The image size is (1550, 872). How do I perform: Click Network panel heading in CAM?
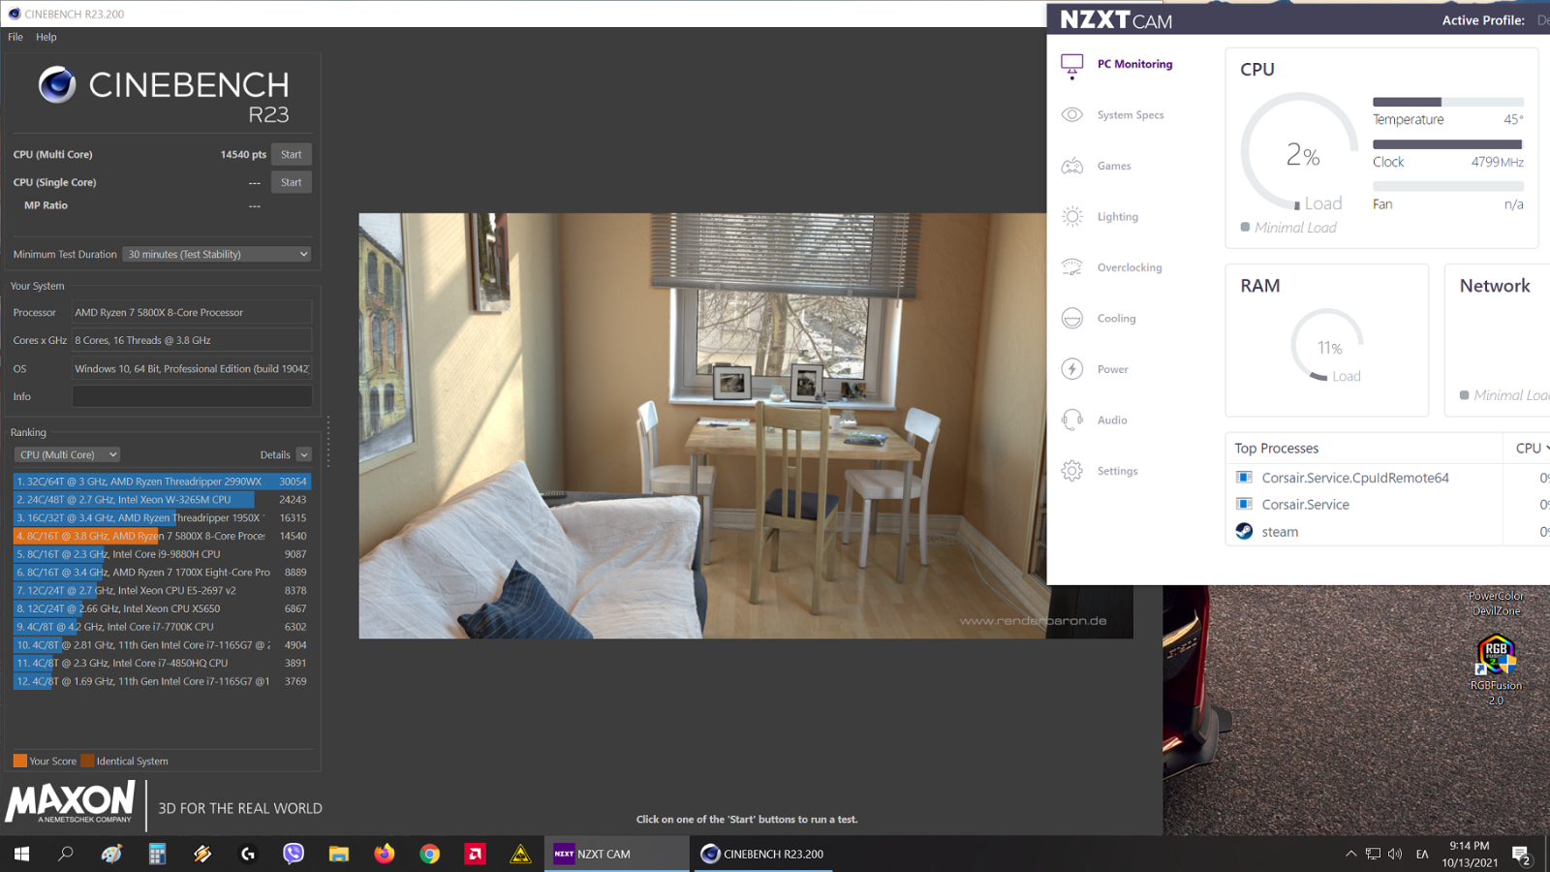tap(1495, 286)
